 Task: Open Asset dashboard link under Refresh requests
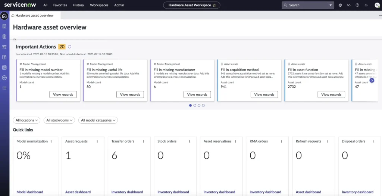click(309, 192)
